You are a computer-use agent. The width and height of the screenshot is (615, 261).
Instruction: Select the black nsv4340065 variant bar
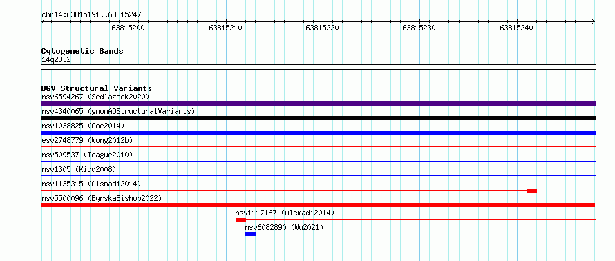coord(318,118)
